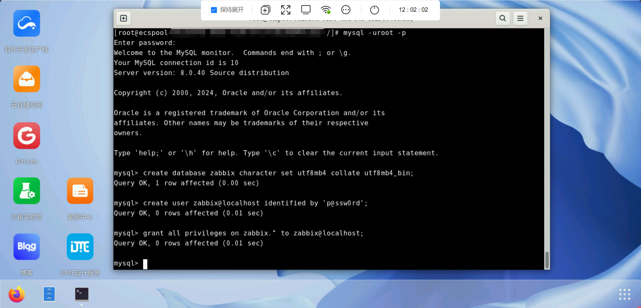The image size is (641, 308).
Task: Launch the GitCode desktop shortcut
Action: [x=27, y=136]
